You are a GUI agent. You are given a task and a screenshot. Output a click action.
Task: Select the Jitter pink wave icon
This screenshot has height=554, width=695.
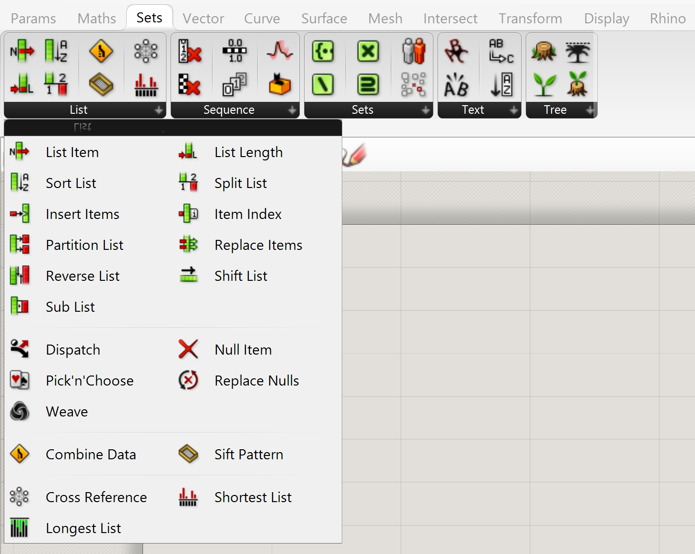pyautogui.click(x=279, y=51)
